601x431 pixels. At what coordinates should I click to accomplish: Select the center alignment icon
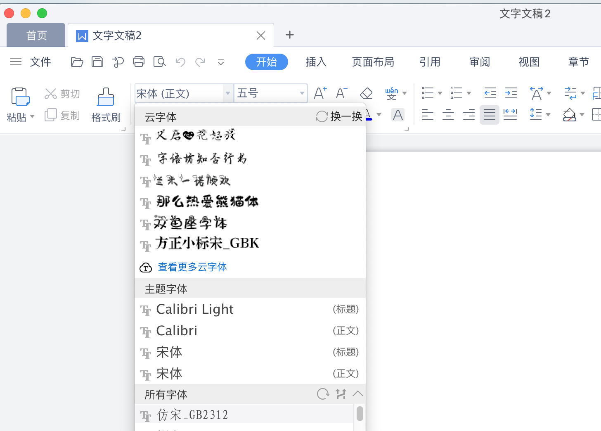click(448, 114)
